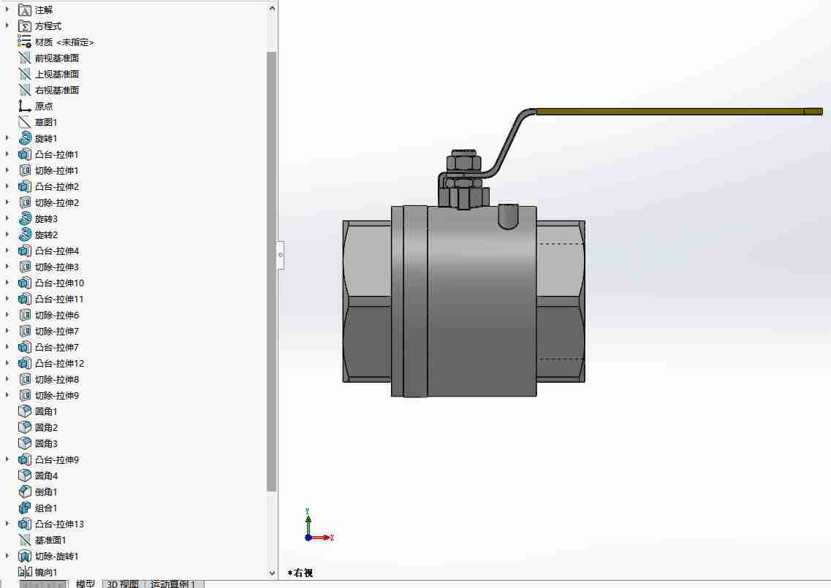This screenshot has width=831, height=588.
Task: Click the 切除-拉伸1 cut extrude icon
Action: [x=24, y=171]
